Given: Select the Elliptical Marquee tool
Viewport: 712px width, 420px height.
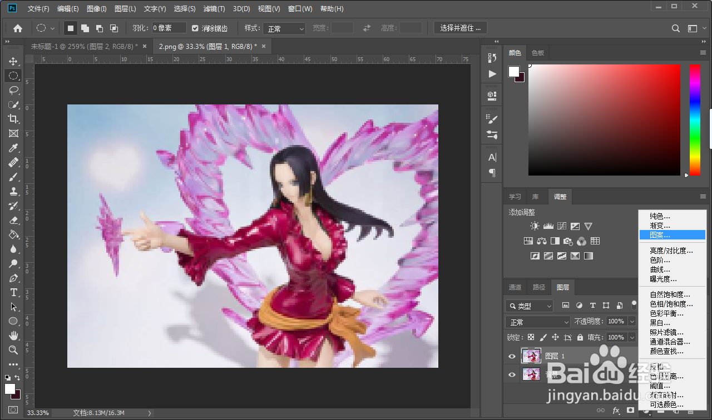Looking at the screenshot, I should coord(13,76).
